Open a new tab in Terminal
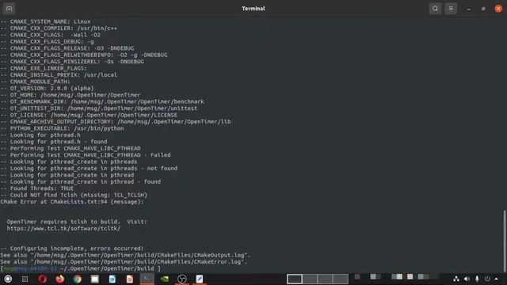507x285 pixels. [9, 9]
